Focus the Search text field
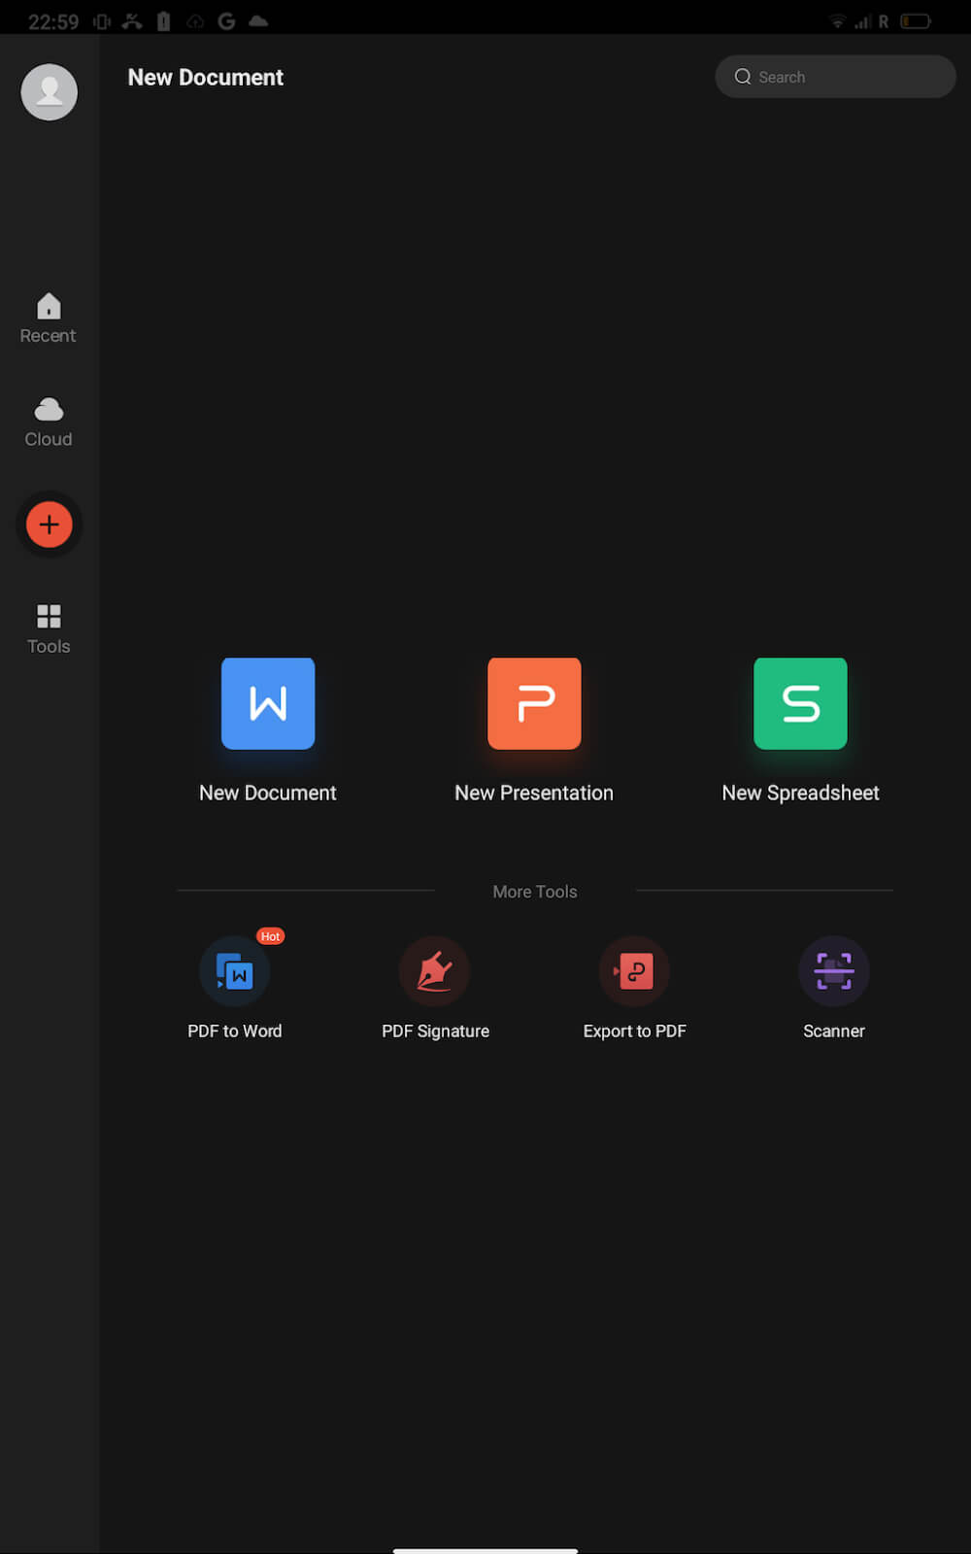971x1554 pixels. point(845,77)
